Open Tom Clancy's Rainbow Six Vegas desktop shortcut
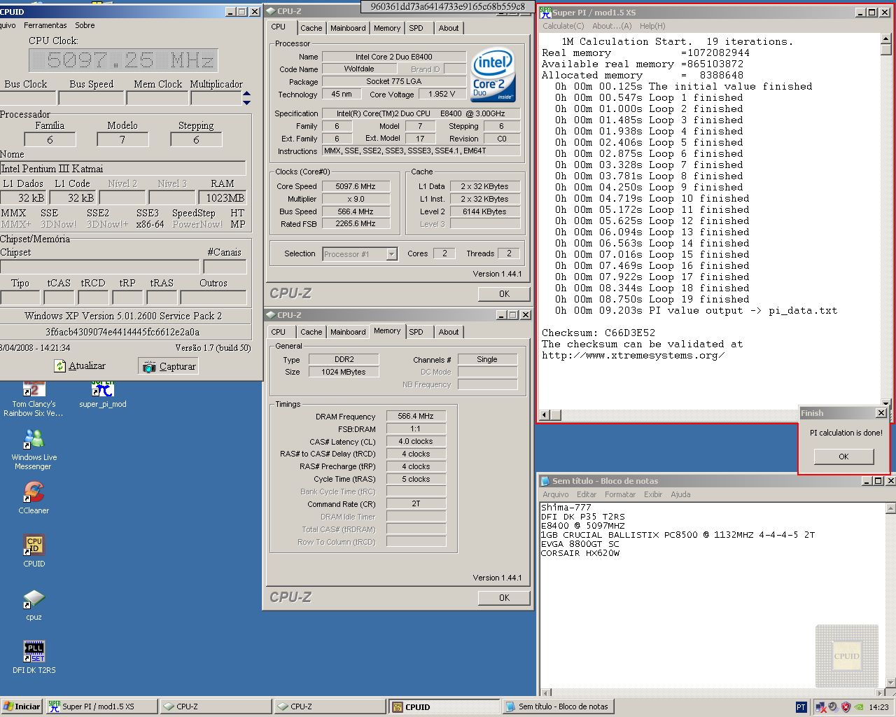 pyautogui.click(x=34, y=399)
